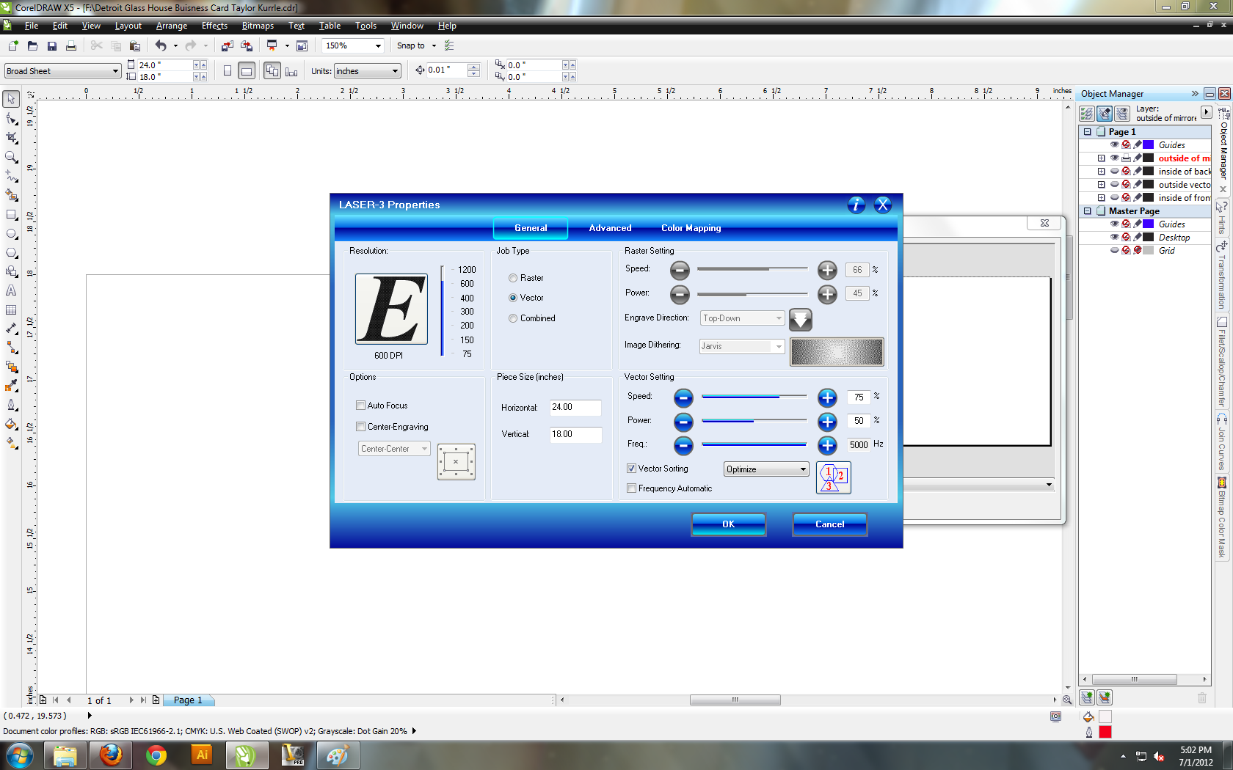Select the Combined job type
This screenshot has height=770, width=1233.
[513, 318]
